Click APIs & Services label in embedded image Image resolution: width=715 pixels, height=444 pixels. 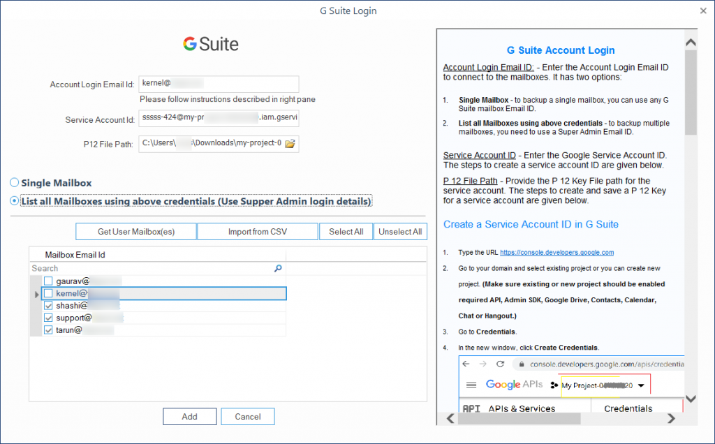(x=522, y=408)
